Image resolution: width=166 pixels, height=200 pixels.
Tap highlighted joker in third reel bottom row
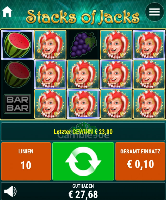coord(83,104)
